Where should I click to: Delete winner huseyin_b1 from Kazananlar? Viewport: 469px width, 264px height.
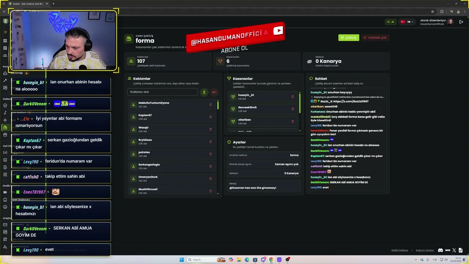(292, 97)
